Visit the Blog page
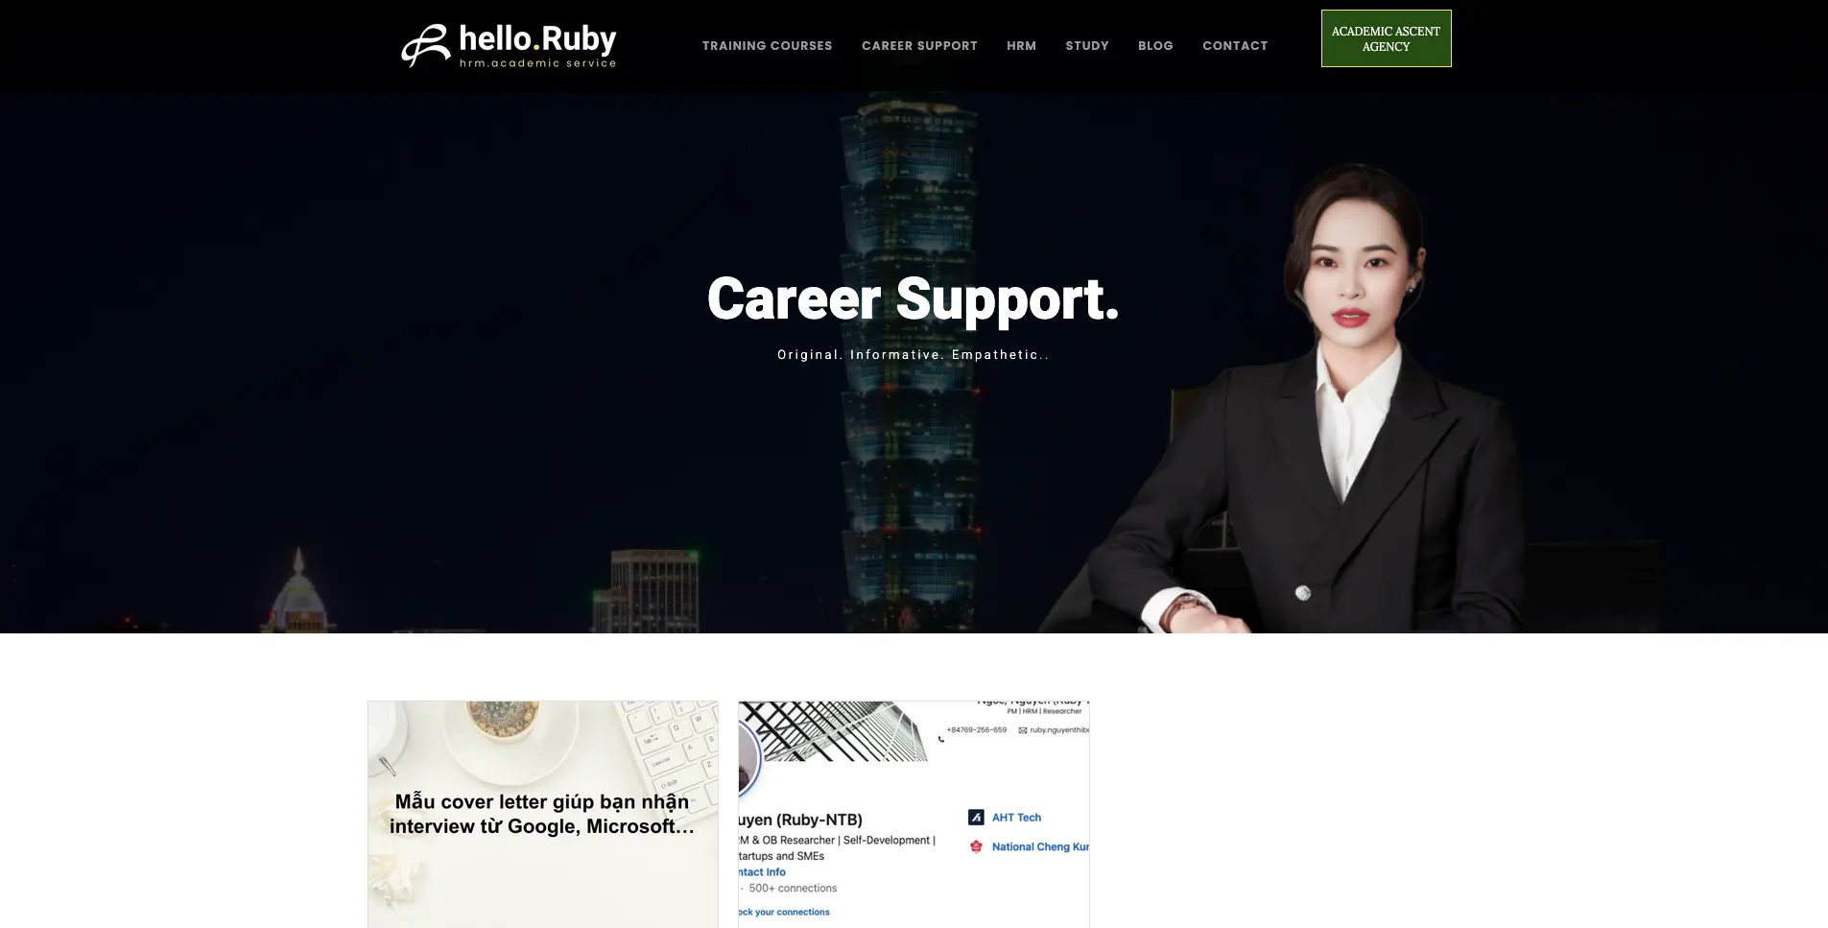This screenshot has height=928, width=1828. [x=1155, y=46]
